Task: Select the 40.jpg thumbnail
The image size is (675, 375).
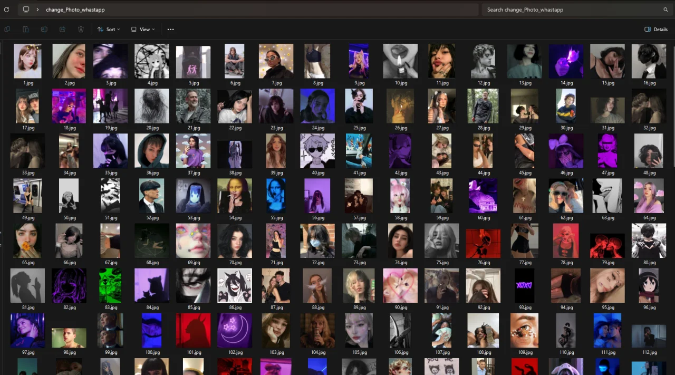Action: tap(317, 151)
